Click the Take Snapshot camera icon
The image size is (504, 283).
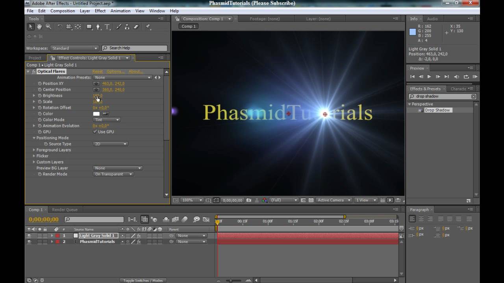[249, 200]
